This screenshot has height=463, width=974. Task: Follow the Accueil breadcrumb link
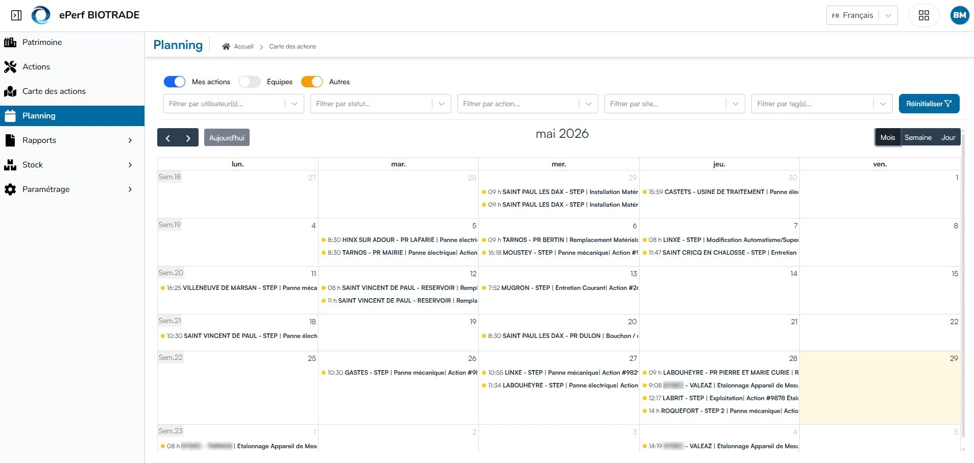(243, 46)
